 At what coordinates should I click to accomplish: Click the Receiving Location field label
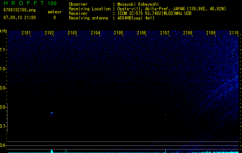point(90,9)
